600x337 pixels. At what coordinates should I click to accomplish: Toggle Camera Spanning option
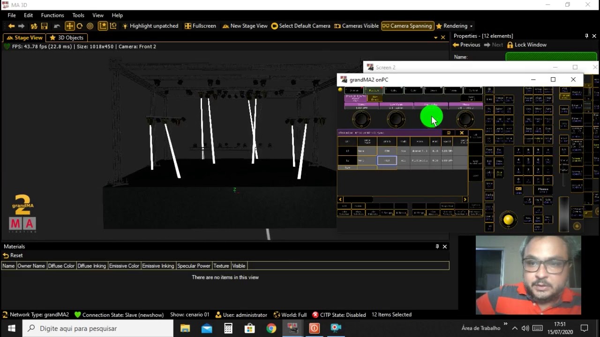click(407, 26)
